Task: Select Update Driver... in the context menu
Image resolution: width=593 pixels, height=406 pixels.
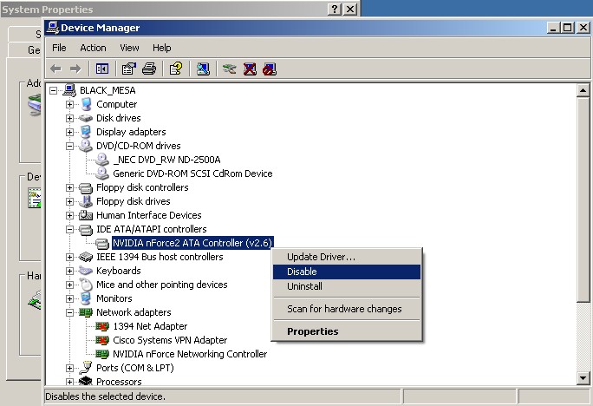Action: pyautogui.click(x=321, y=257)
